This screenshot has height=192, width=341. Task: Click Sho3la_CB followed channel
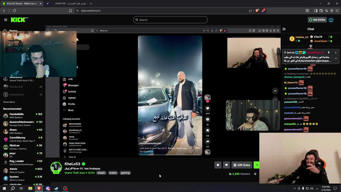(x=23, y=87)
